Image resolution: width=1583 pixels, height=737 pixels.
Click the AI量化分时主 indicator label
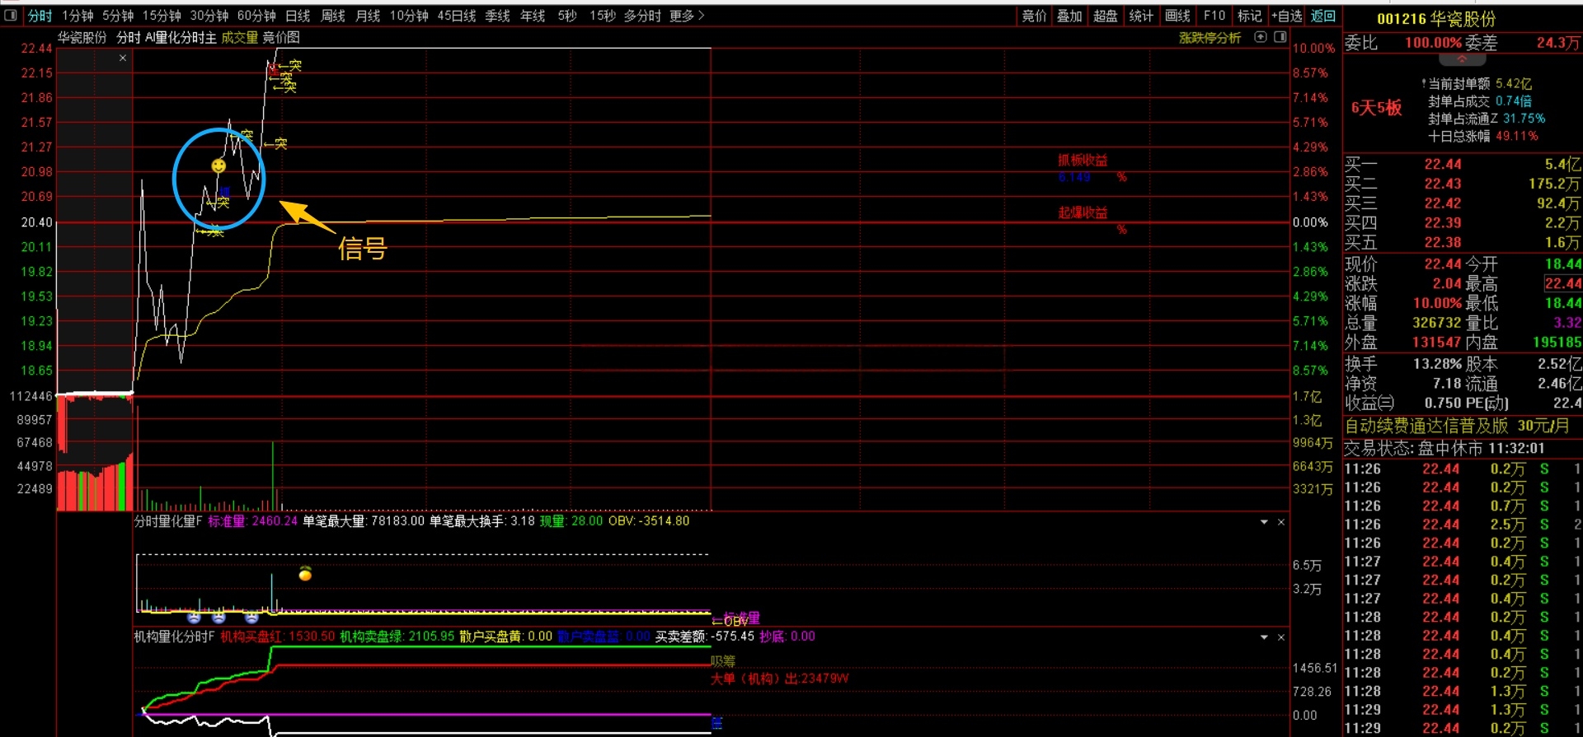(x=181, y=38)
